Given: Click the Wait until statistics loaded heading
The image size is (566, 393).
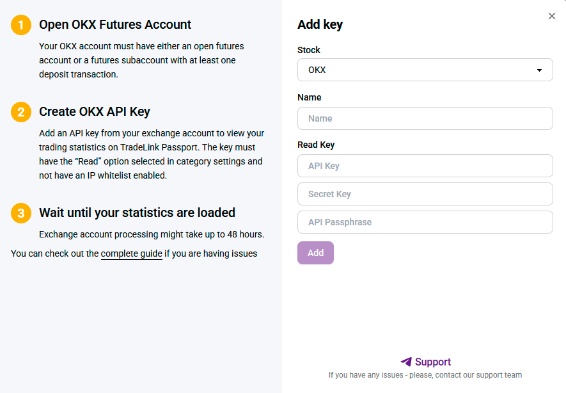Looking at the screenshot, I should point(137,213).
